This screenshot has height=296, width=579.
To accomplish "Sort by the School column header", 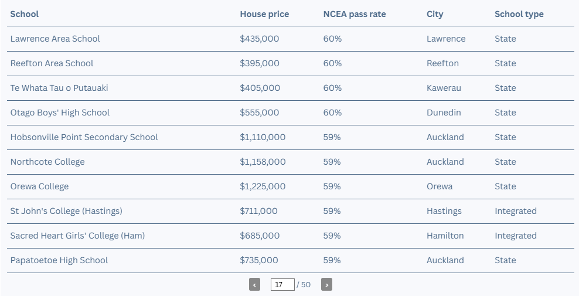I will tap(25, 14).
